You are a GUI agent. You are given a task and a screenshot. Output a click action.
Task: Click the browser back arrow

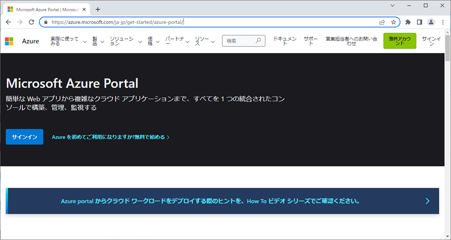(8, 22)
